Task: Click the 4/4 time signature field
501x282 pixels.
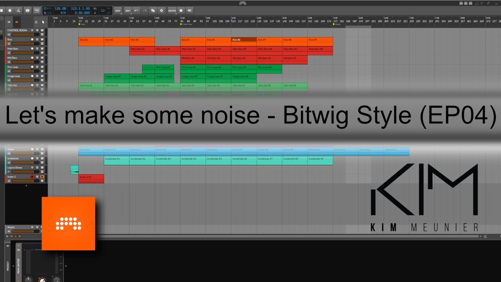Action: (x=63, y=13)
